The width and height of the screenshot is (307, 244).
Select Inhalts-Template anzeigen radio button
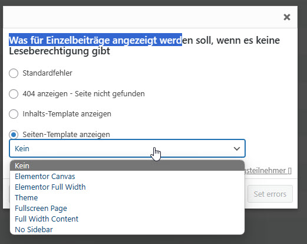(x=14, y=114)
